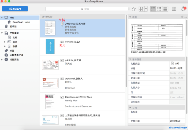
Task: Edit the 文档日期 2018/10/9 field
Action: pyautogui.click(x=177, y=121)
